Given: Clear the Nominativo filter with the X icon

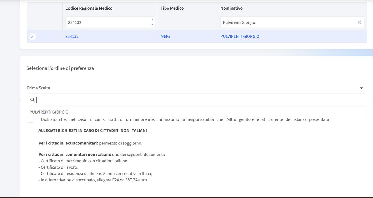Looking at the screenshot, I should (359, 22).
